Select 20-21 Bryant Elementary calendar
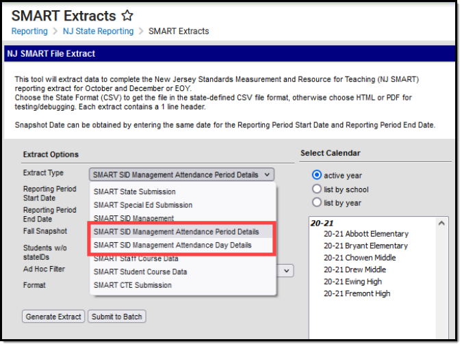The image size is (462, 346). click(x=365, y=245)
